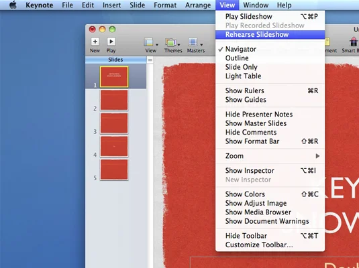Open the Format menu

pyautogui.click(x=165, y=5)
